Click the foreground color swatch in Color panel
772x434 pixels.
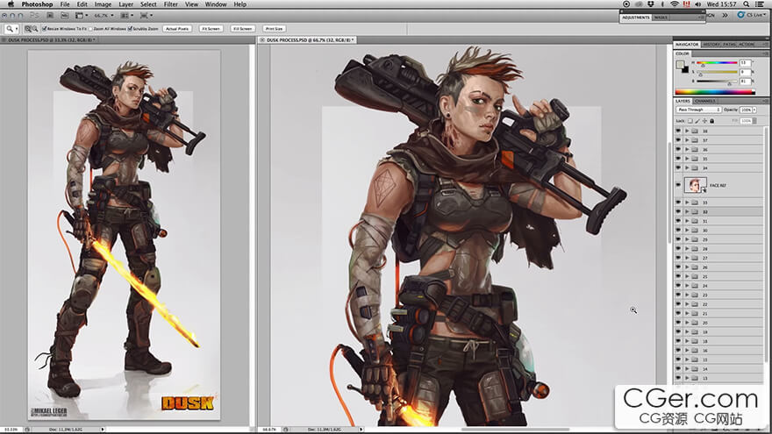681,64
